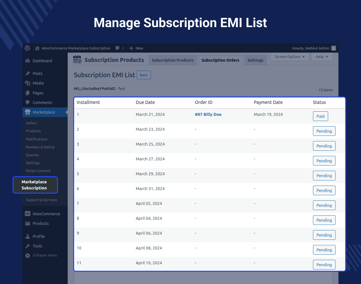The image size is (361, 284).
Task: Open order #87 Billy Doe
Action: (x=208, y=114)
